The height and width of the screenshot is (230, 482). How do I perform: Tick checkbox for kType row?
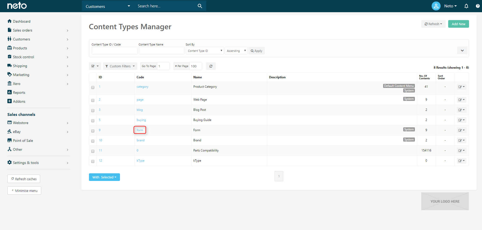point(93,161)
